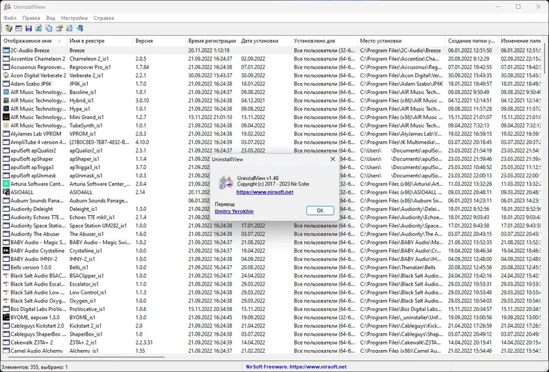Select the Auburn Sounds Pana... entry
The height and width of the screenshot is (372, 549).
coord(37,201)
